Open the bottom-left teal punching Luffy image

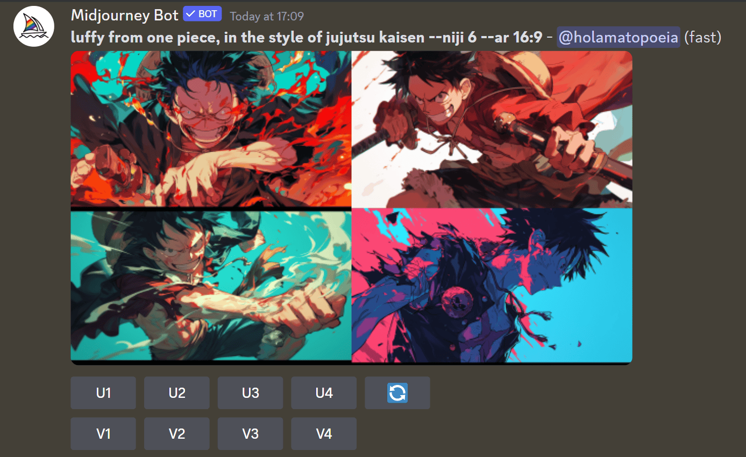[x=211, y=286]
